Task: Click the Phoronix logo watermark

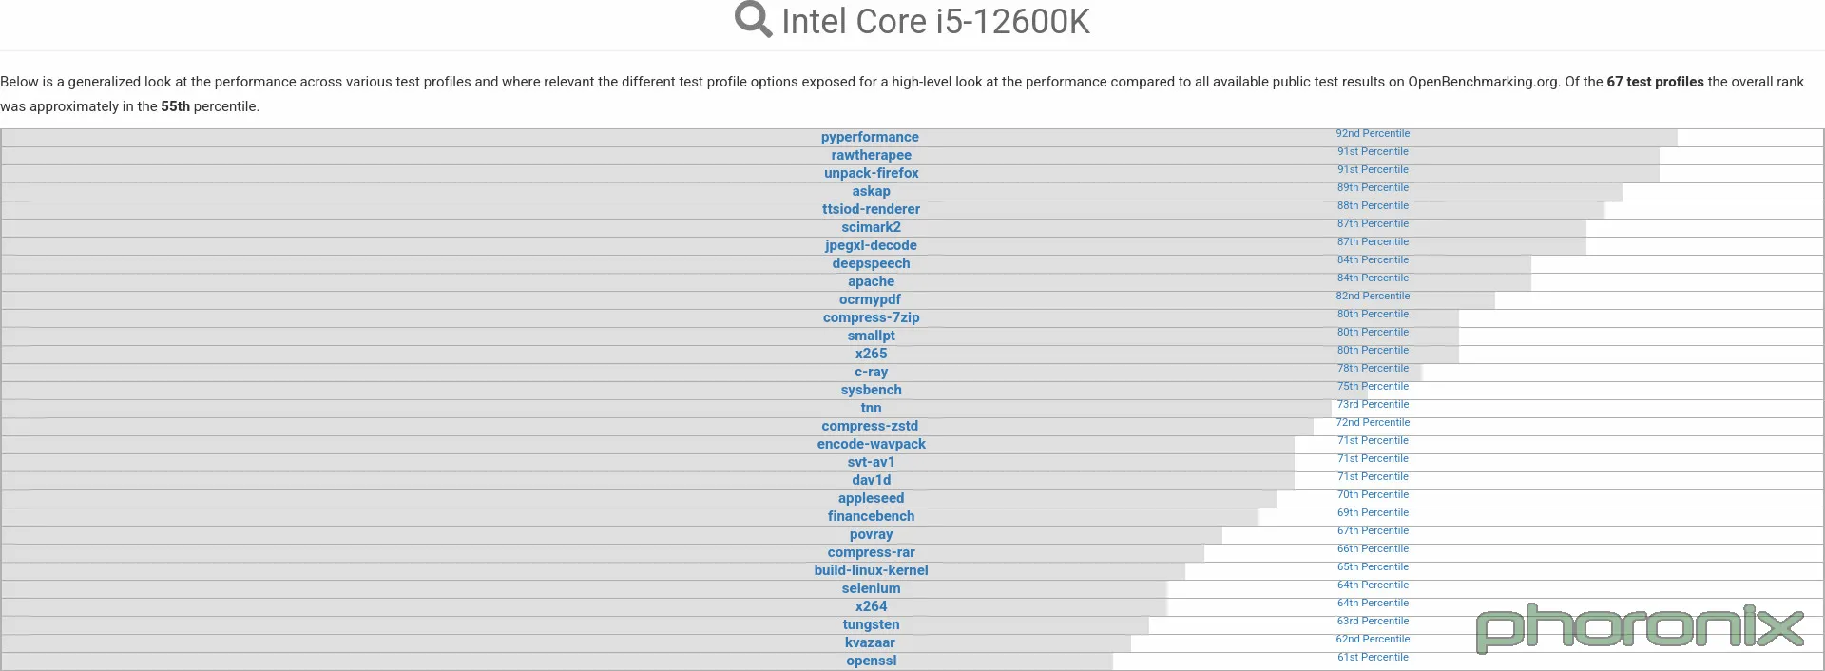Action: 1640,628
